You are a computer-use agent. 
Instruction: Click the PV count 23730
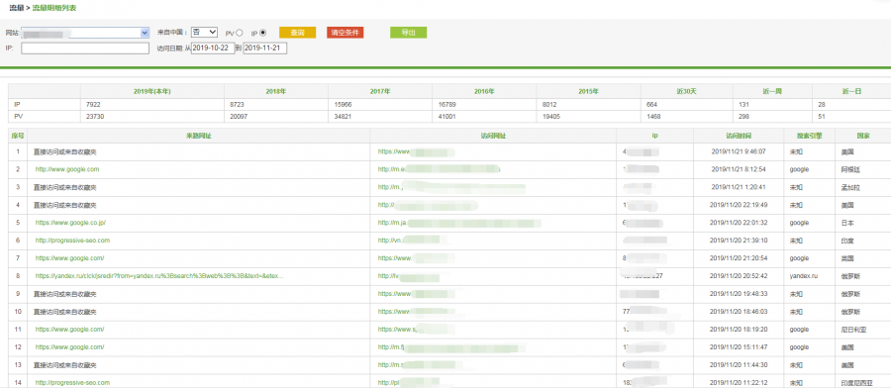[94, 117]
